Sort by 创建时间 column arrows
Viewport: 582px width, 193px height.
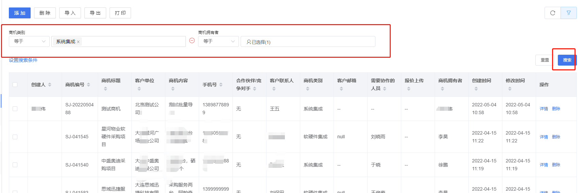[x=476, y=89]
